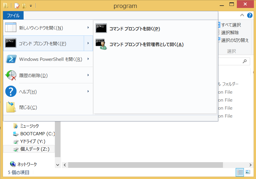Click the blue help question mark icon in menu

click(11, 91)
